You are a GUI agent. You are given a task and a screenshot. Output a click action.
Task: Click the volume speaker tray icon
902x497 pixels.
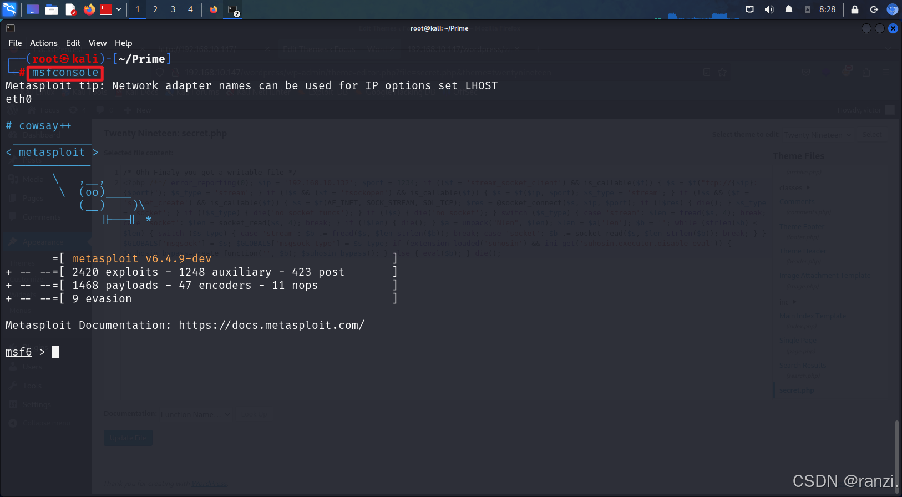click(x=769, y=9)
